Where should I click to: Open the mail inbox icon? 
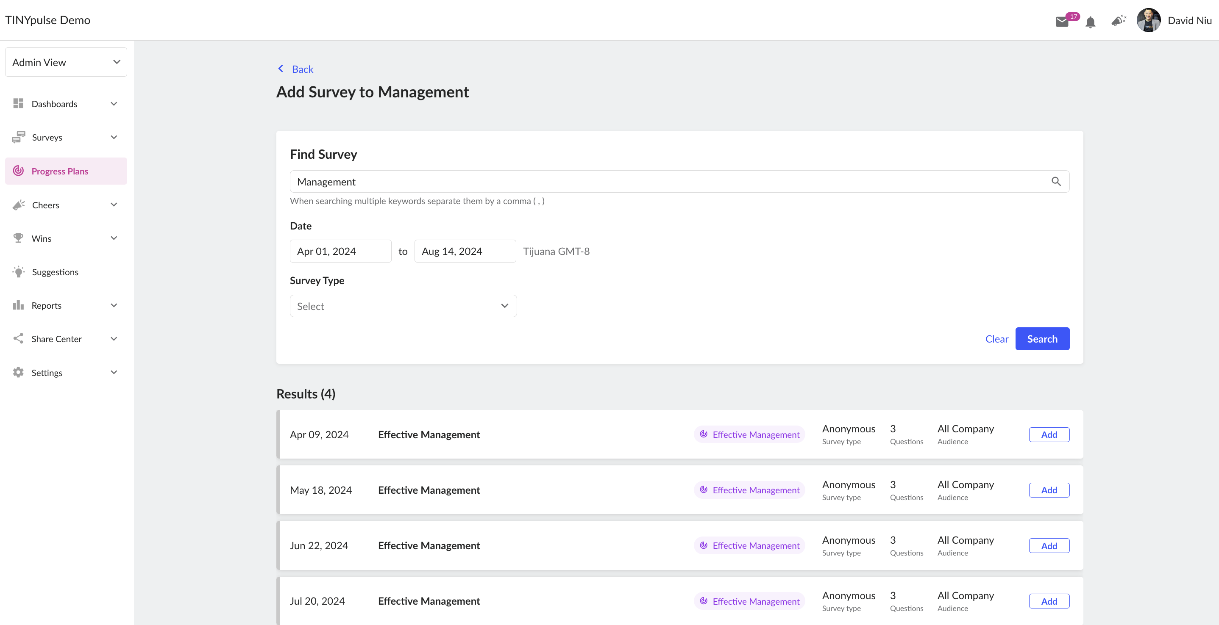1062,22
